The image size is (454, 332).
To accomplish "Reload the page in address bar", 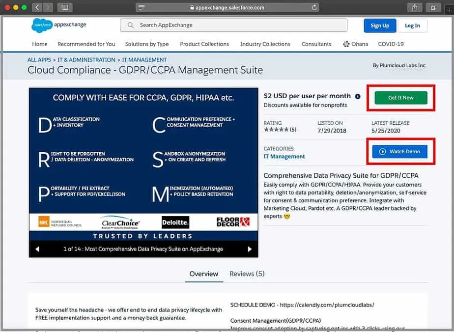I will 314,7.
